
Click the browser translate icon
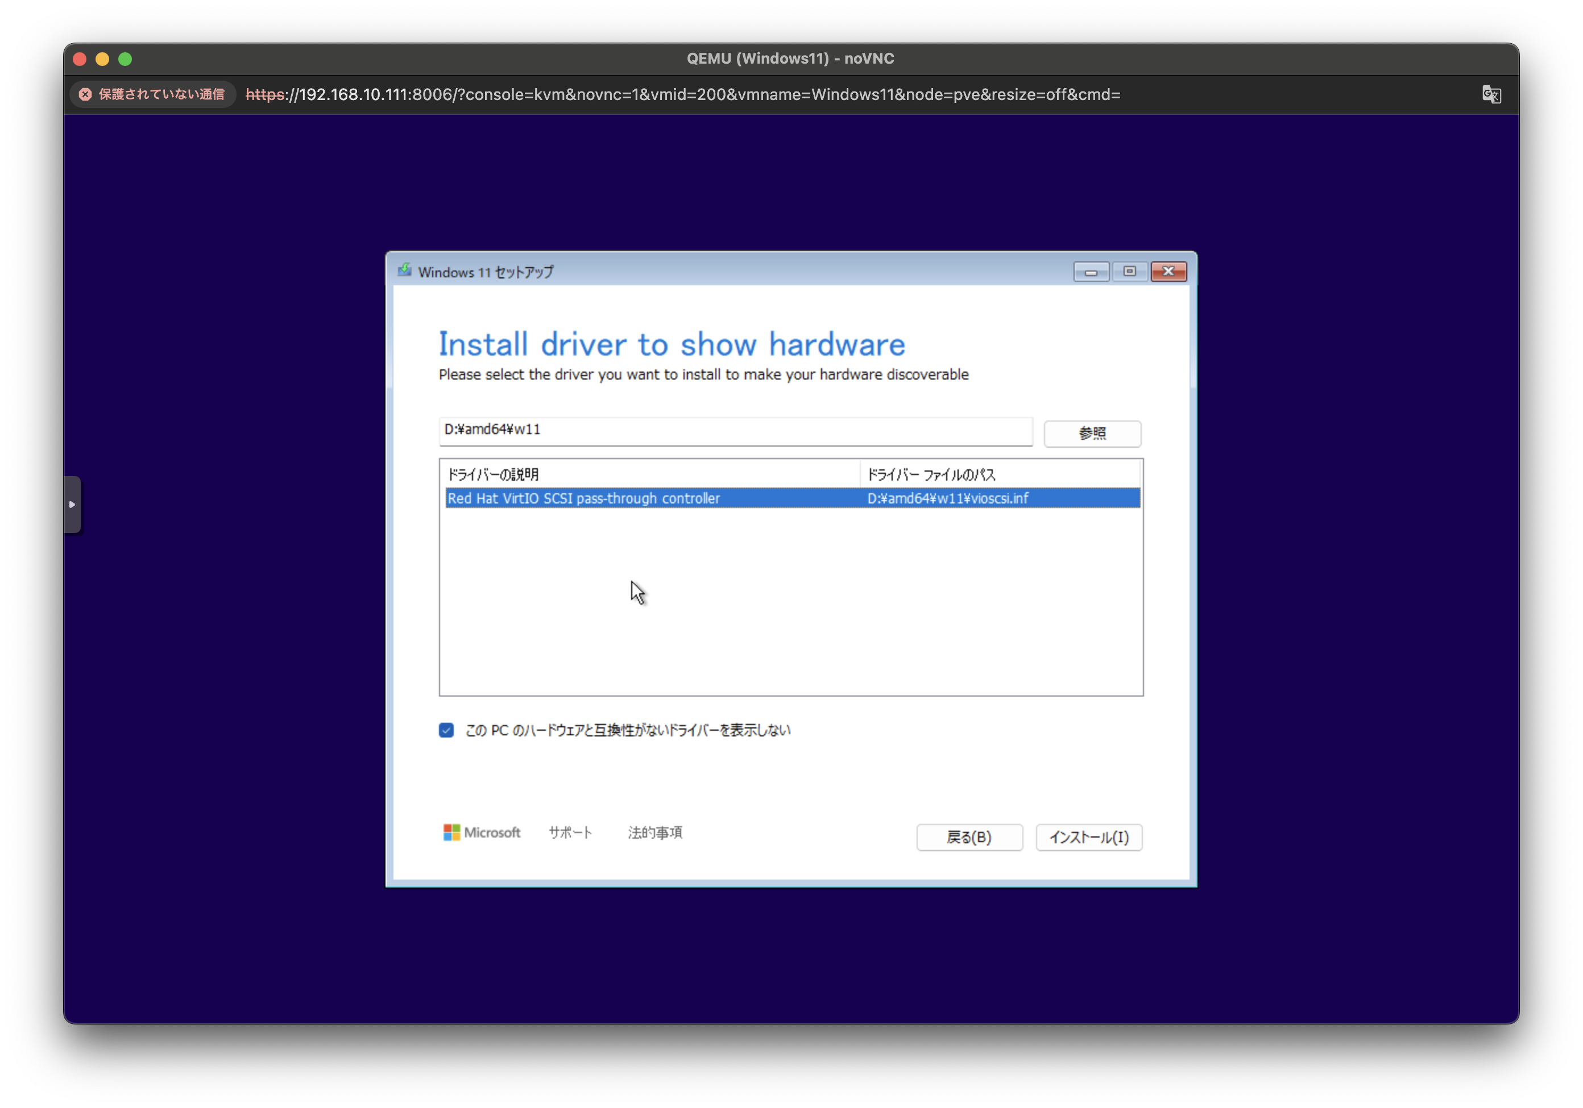click(x=1491, y=94)
